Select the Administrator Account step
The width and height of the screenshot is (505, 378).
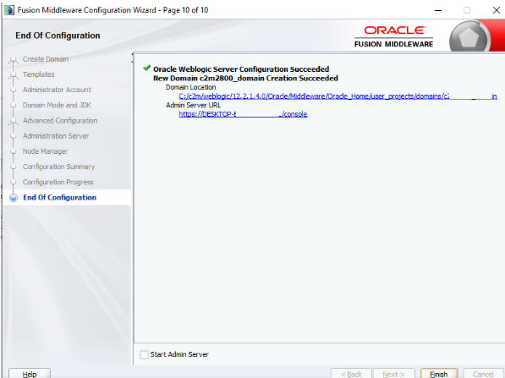pyautogui.click(x=57, y=90)
